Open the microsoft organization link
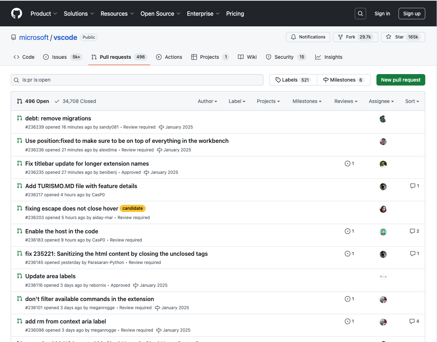This screenshot has width=437, height=342. click(34, 37)
